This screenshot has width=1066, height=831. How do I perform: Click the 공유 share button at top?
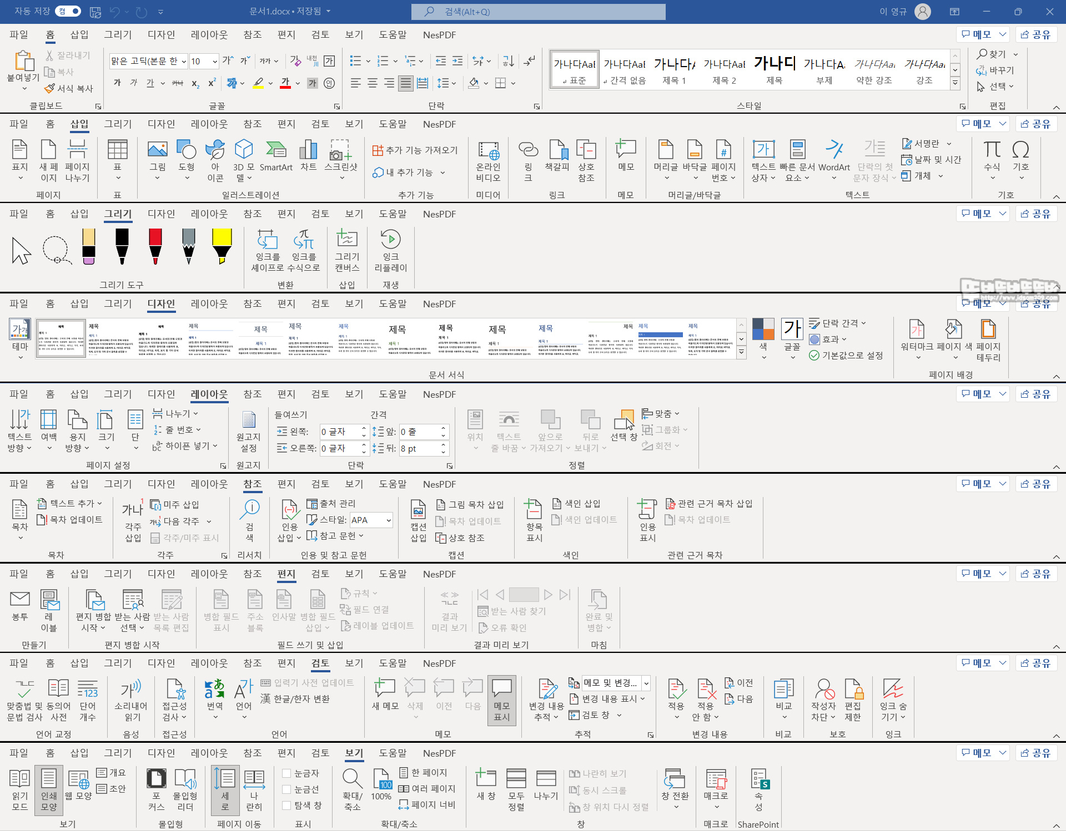pyautogui.click(x=1036, y=34)
